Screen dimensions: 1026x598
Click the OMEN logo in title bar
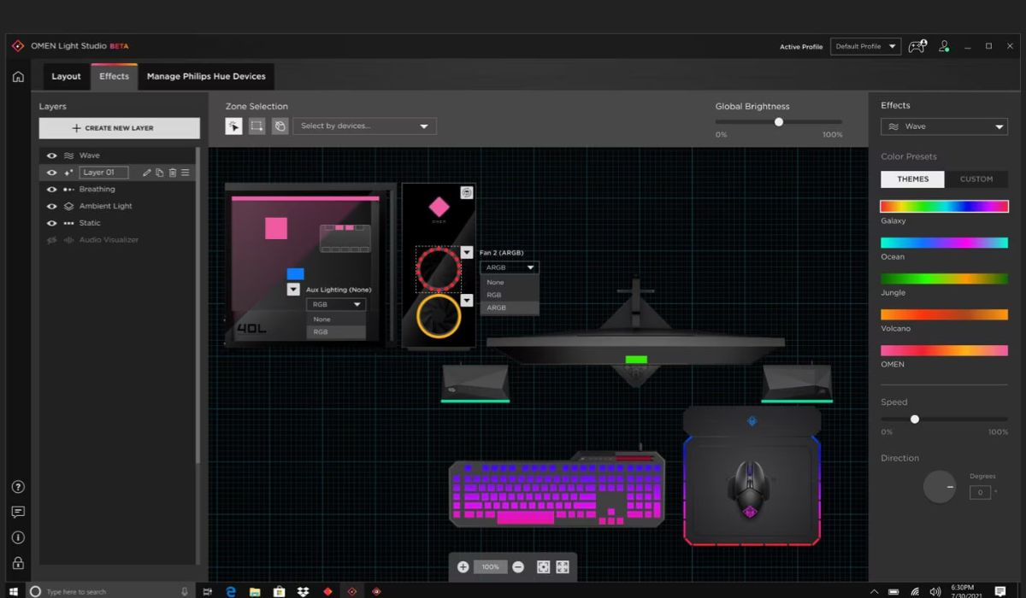[x=18, y=46]
